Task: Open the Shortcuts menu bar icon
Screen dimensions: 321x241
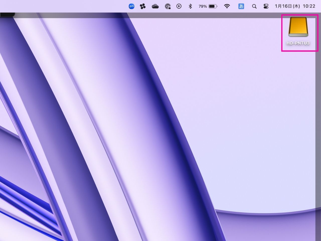Action: pyautogui.click(x=143, y=6)
